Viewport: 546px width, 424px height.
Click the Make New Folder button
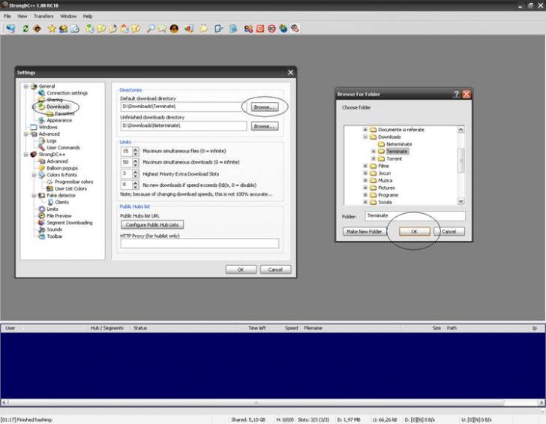(x=364, y=232)
